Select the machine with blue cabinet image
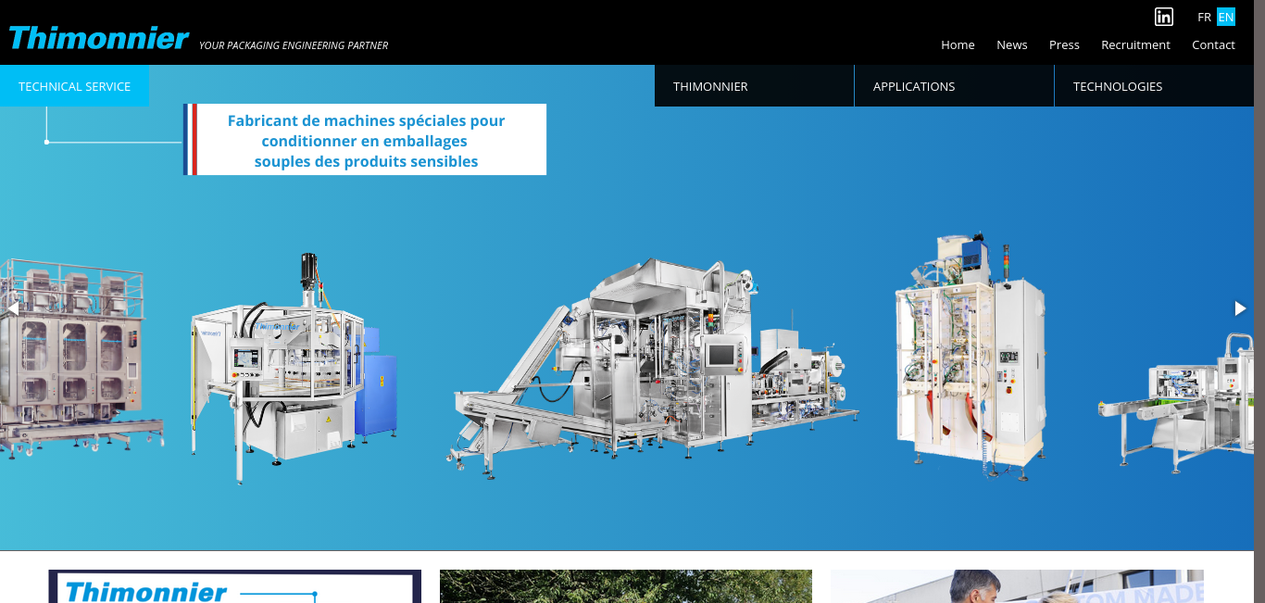The image size is (1265, 603). tap(294, 368)
